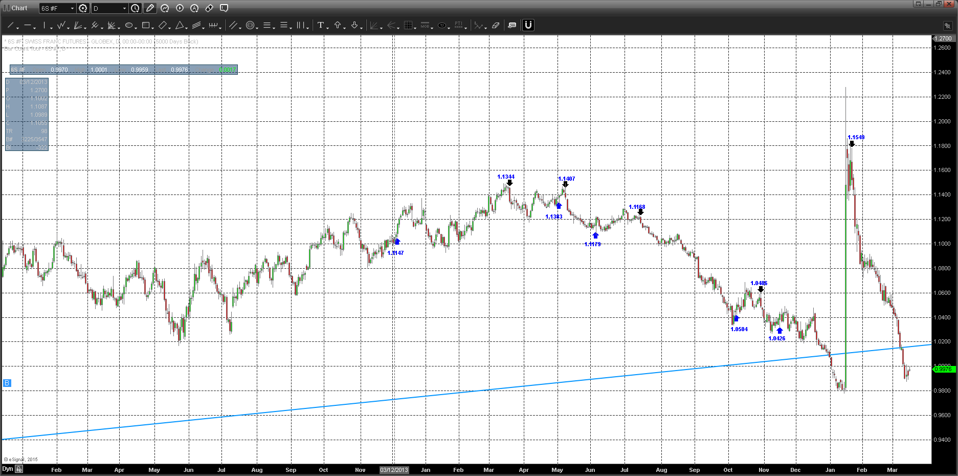Click the Dyn label at bottom left
The height and width of the screenshot is (476, 958).
7,469
